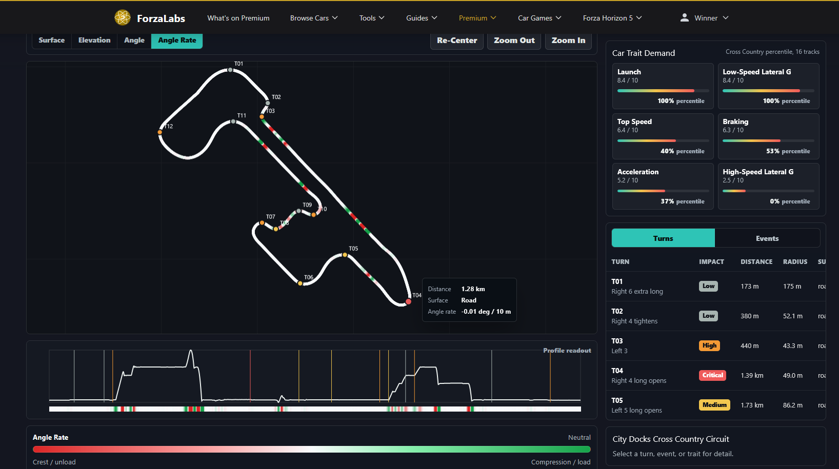Select turn T04 Right 4 long opens

pos(716,376)
